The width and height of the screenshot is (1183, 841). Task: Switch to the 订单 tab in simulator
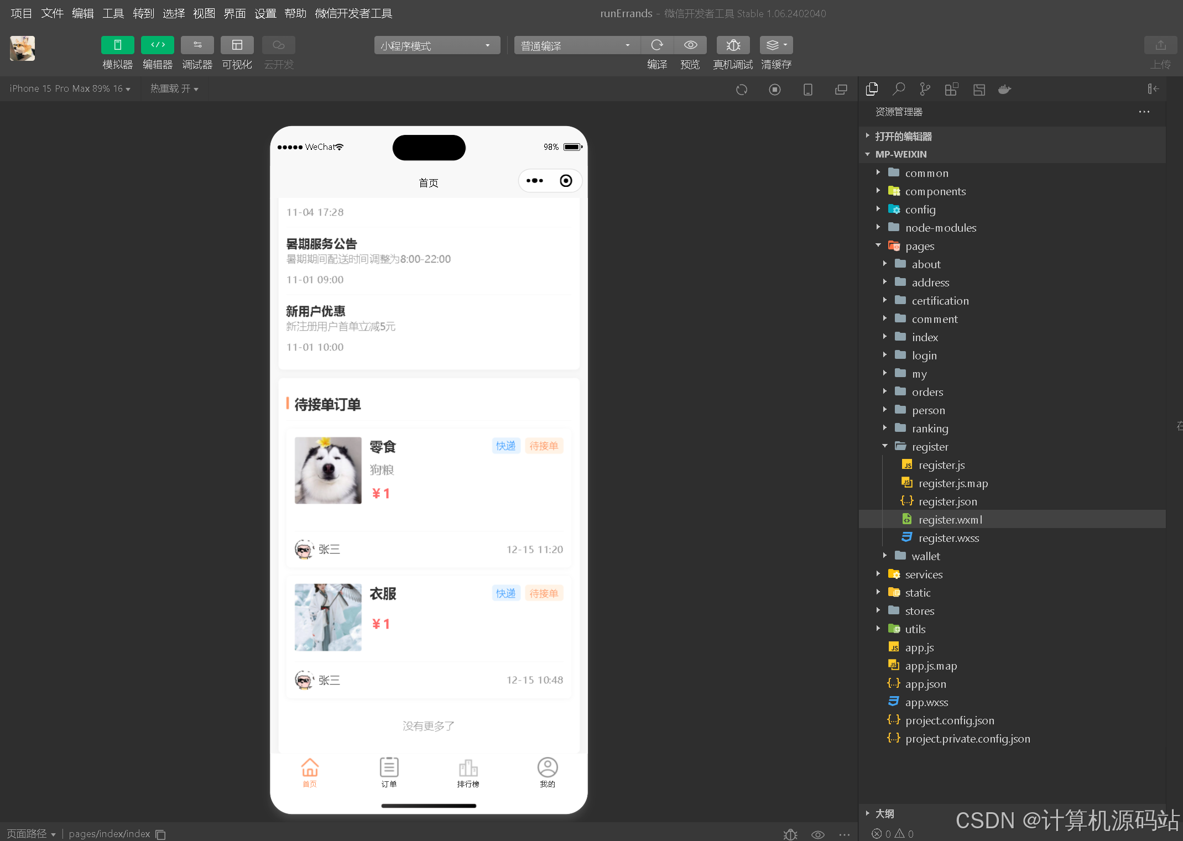click(389, 772)
